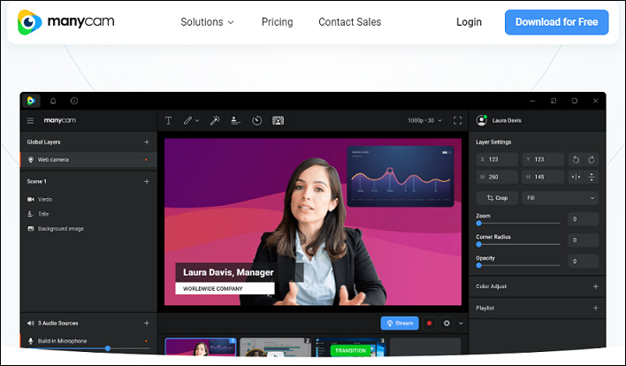
Task: Select the Web camera layer
Action: click(x=88, y=160)
